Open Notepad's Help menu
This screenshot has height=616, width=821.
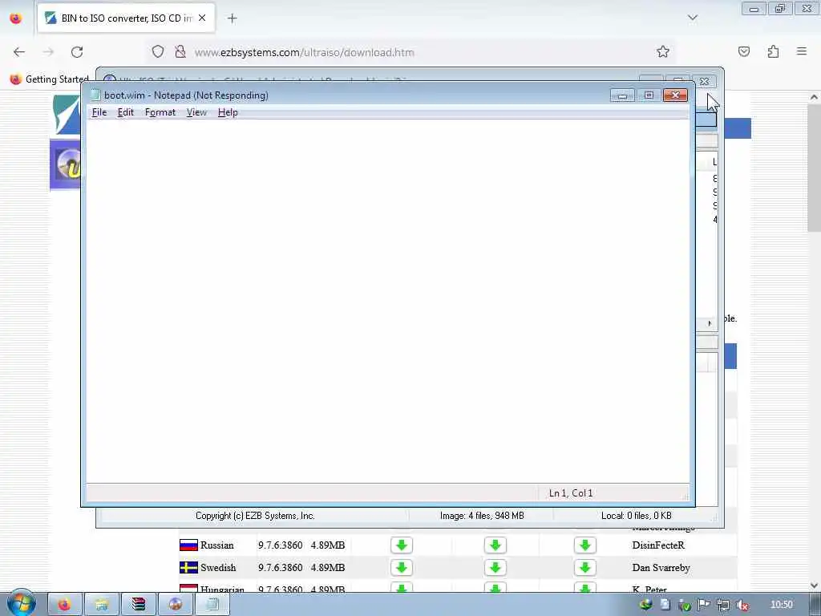[x=228, y=112]
